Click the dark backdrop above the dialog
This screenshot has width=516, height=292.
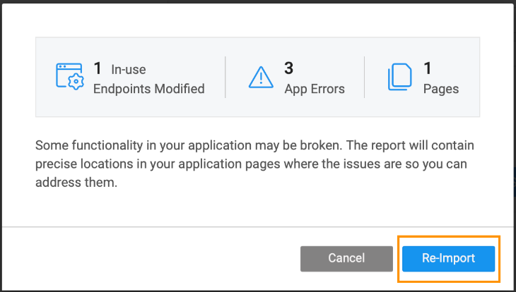(258, 1)
